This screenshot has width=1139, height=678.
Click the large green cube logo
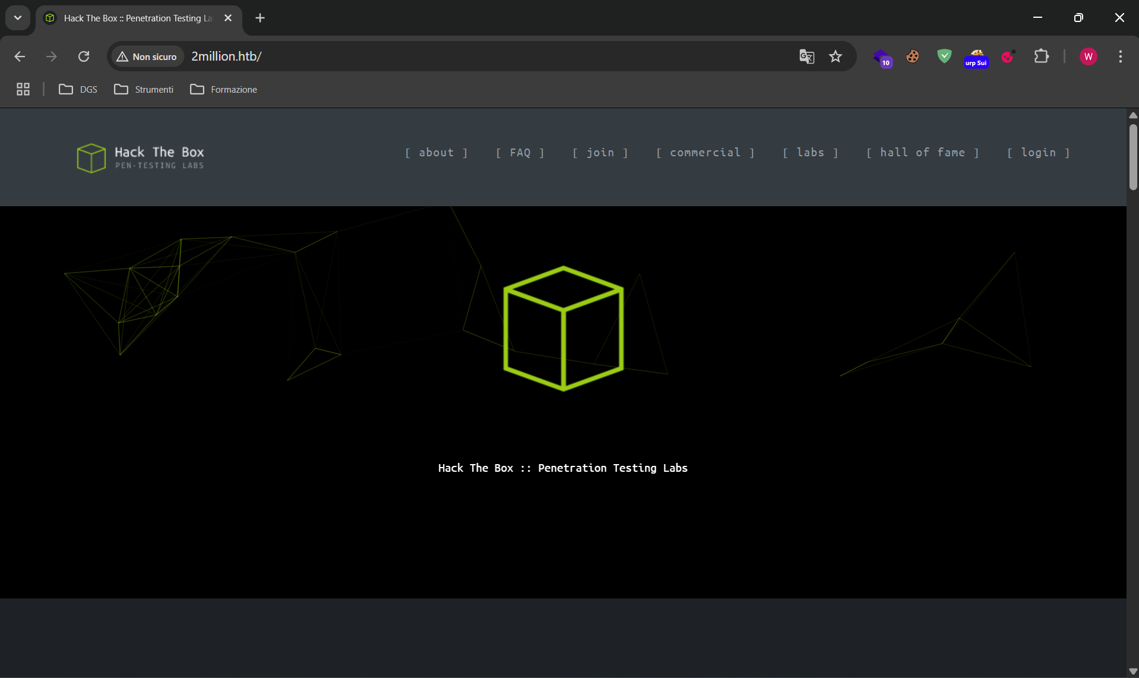[564, 328]
